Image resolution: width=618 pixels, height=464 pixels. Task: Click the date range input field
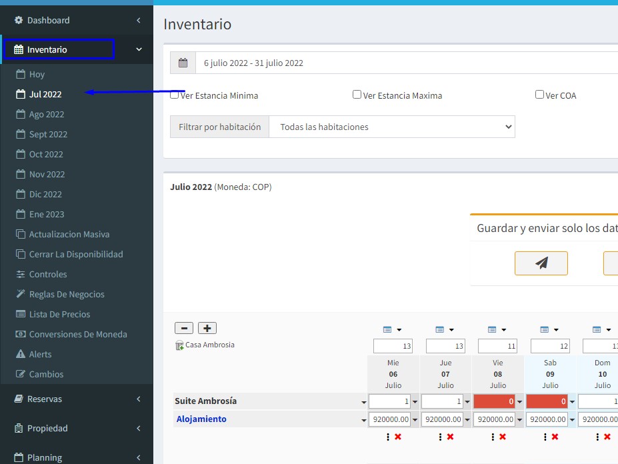400,63
